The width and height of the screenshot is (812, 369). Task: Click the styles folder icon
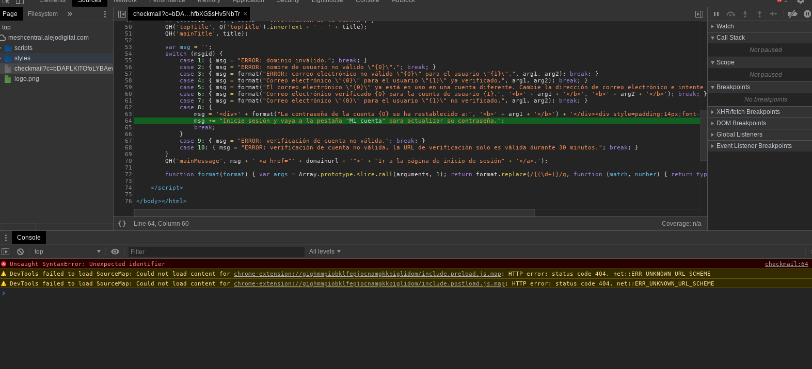tap(8, 58)
